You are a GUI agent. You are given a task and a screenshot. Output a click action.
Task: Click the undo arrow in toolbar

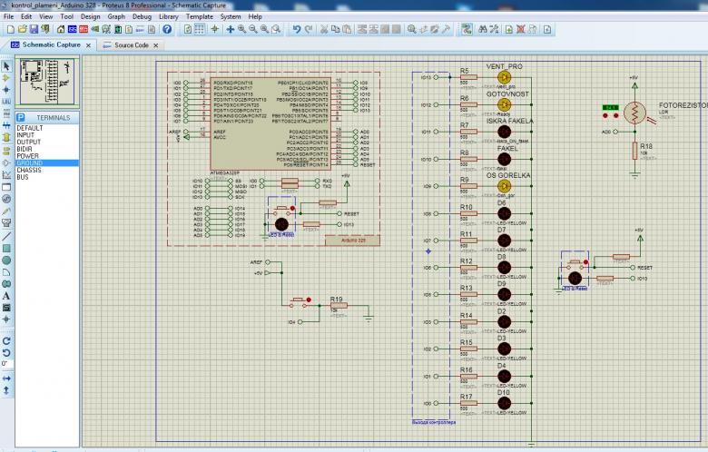(x=297, y=29)
